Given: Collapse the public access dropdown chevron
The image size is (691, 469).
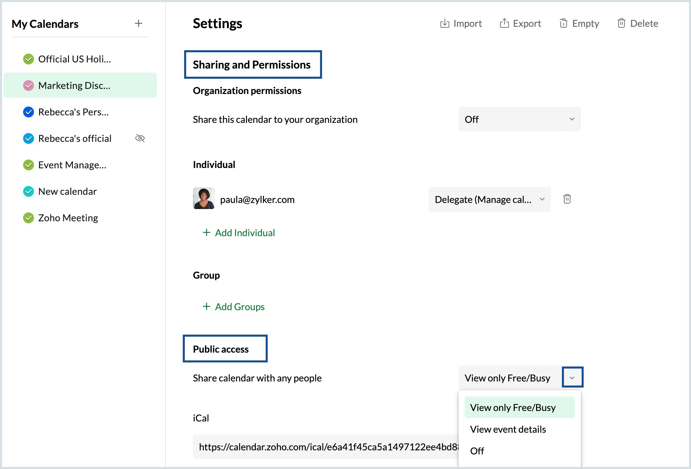Looking at the screenshot, I should pos(572,377).
